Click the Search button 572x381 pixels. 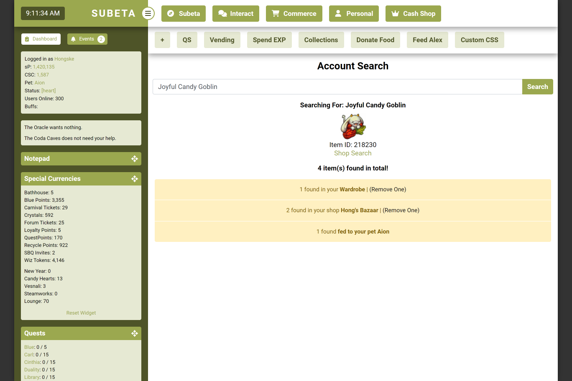click(537, 87)
